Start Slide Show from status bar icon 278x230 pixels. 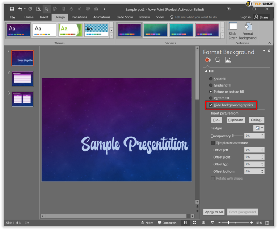coord(212,223)
